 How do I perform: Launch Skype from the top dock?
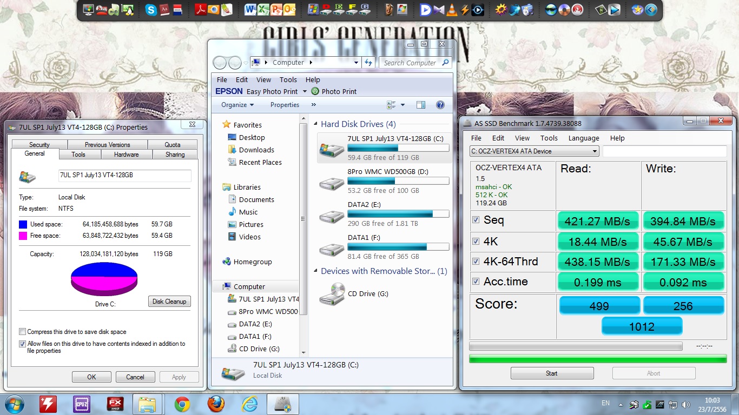click(x=151, y=10)
